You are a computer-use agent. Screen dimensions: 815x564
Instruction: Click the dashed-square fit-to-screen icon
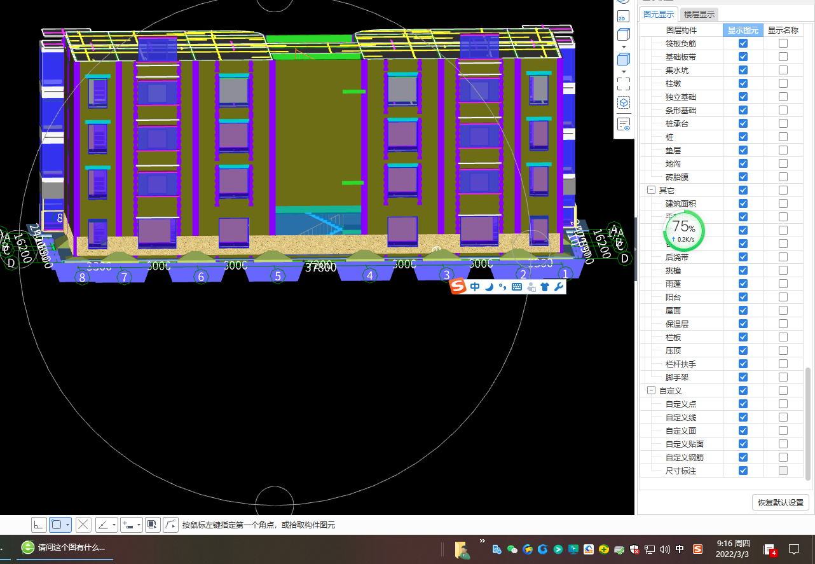click(x=624, y=83)
